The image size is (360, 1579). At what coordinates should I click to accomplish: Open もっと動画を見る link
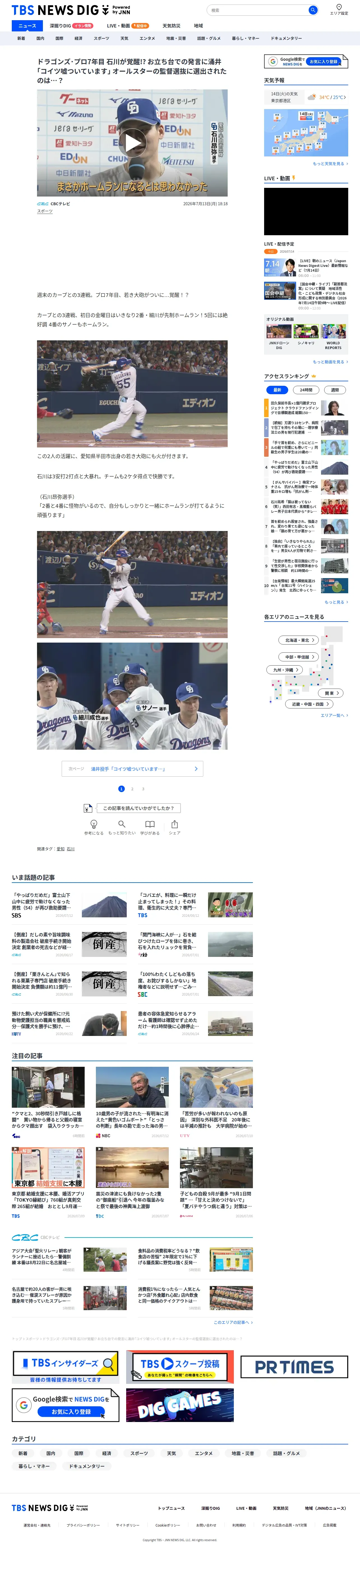click(330, 362)
